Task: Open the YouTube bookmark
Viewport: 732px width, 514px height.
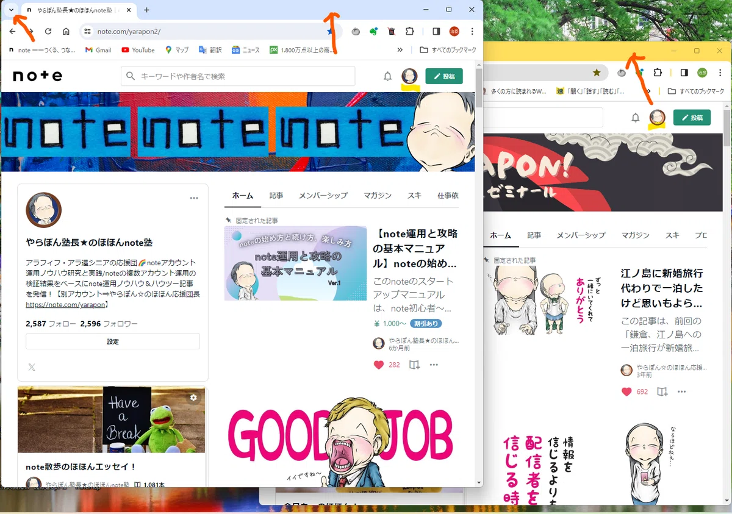Action: point(138,50)
